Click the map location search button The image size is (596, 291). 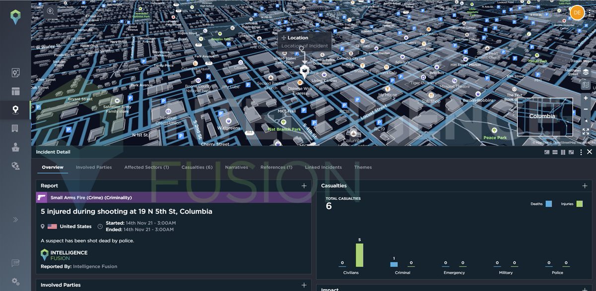tap(51, 10)
